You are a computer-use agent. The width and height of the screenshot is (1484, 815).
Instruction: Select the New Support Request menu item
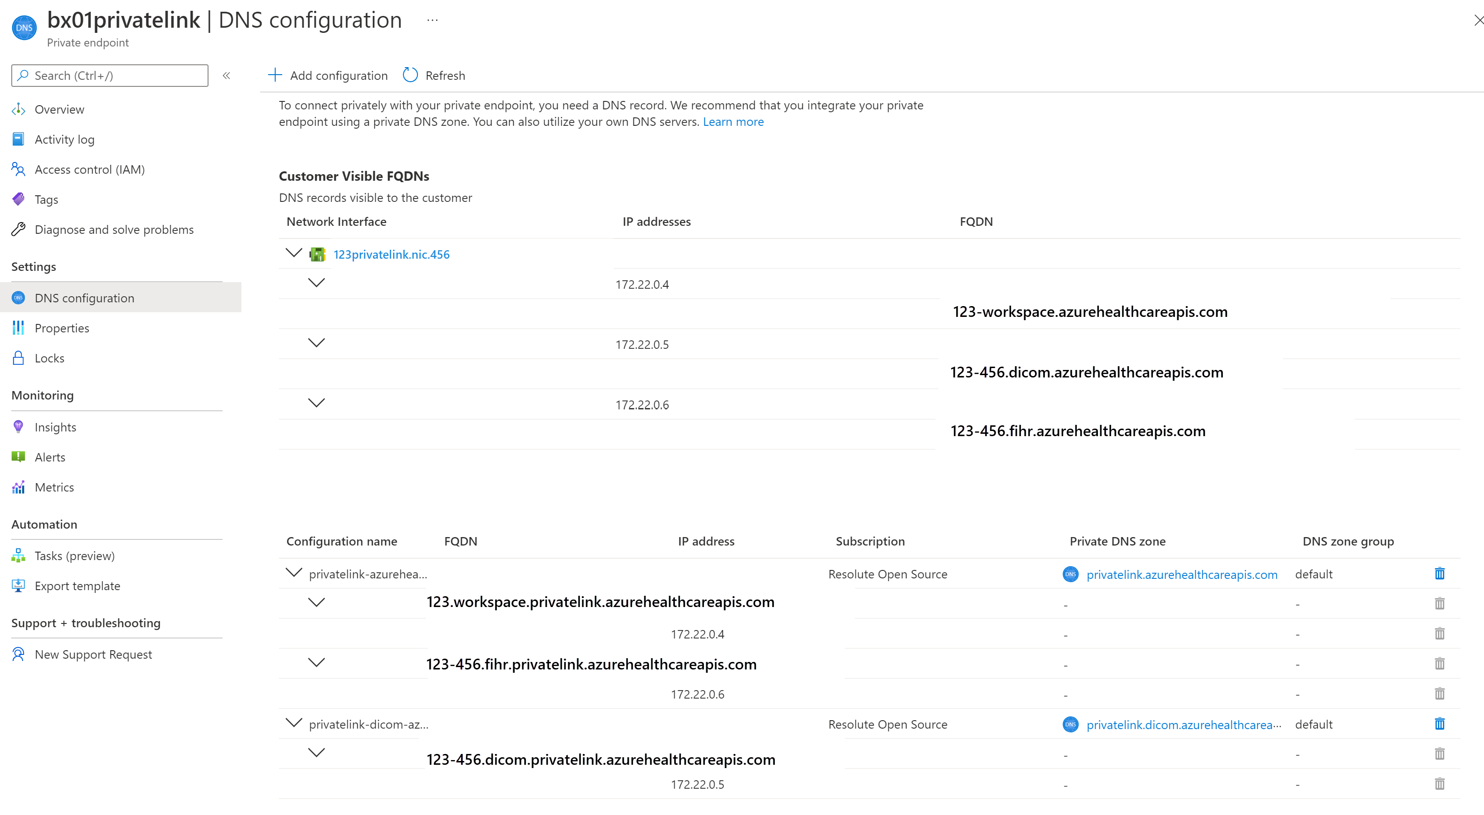(93, 654)
